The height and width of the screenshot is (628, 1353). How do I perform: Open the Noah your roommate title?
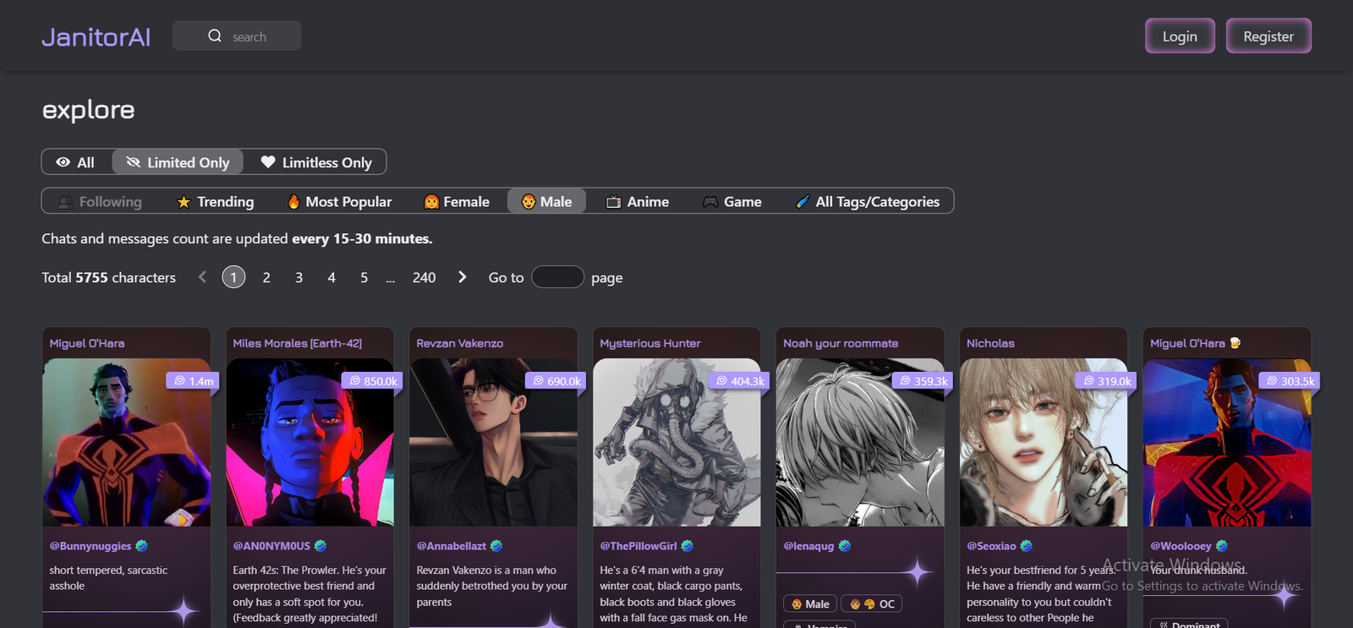click(841, 343)
